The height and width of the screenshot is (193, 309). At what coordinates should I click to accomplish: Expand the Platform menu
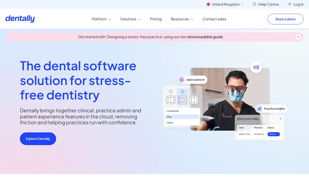[101, 19]
